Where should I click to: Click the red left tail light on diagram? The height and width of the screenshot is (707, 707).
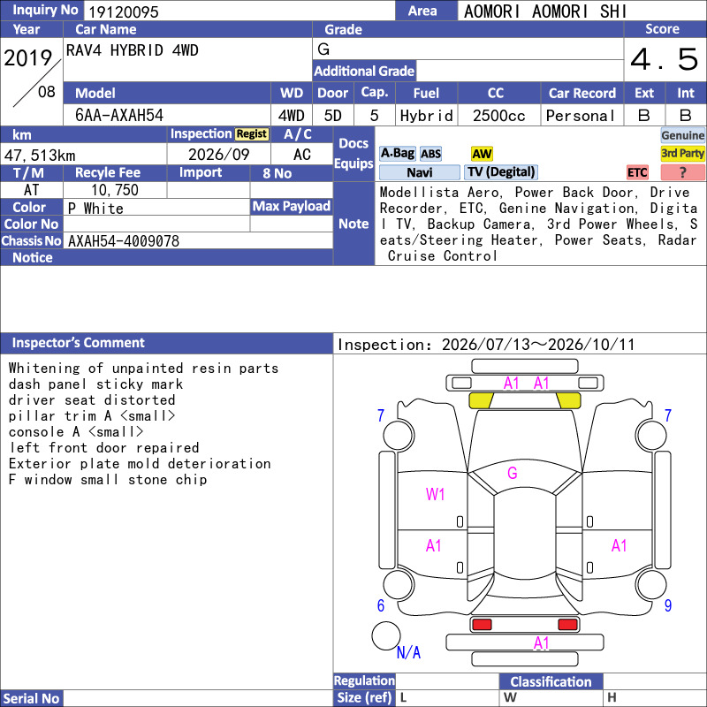482,625
